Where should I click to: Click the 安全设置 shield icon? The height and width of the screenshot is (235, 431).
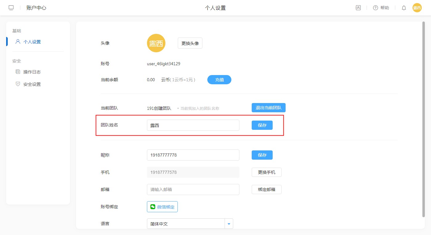pyautogui.click(x=18, y=84)
